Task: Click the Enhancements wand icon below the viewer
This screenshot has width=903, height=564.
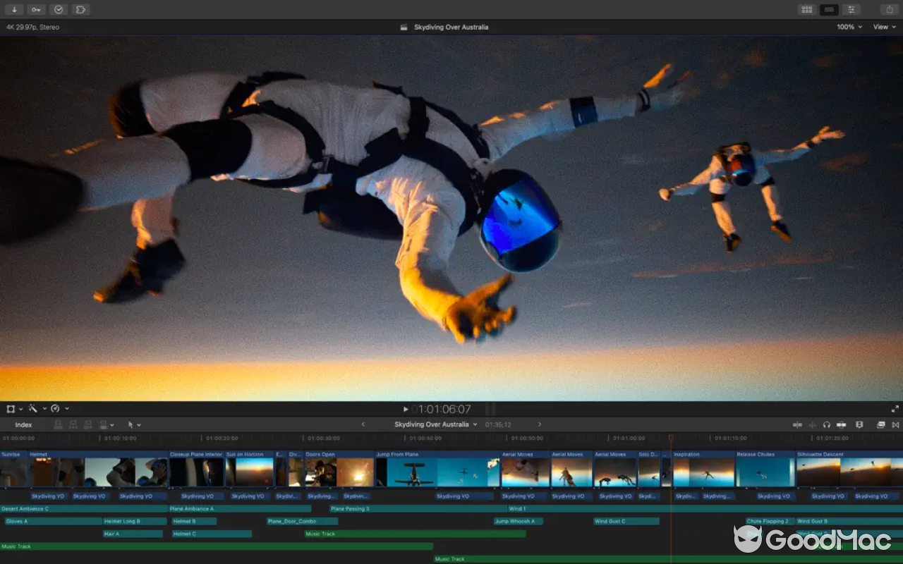Action: point(32,409)
